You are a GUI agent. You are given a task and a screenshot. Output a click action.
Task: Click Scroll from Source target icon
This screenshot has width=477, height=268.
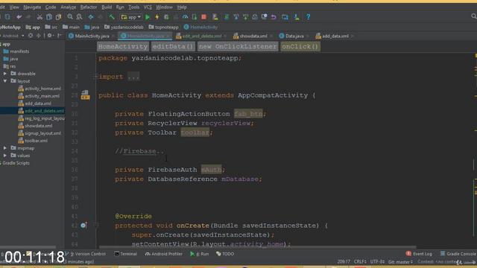pos(31,36)
